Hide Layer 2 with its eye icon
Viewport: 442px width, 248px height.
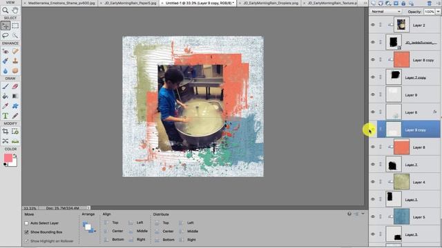point(373,25)
